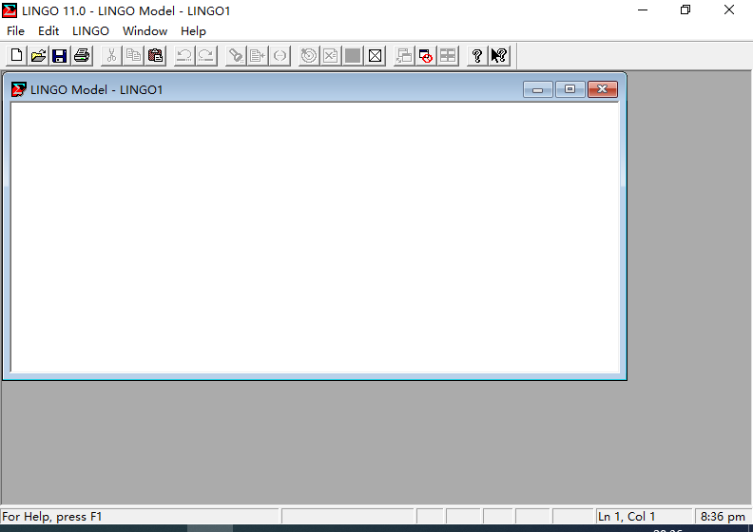Screen dimensions: 753x532
Task: Click the Undo arrow icon
Action: (183, 56)
